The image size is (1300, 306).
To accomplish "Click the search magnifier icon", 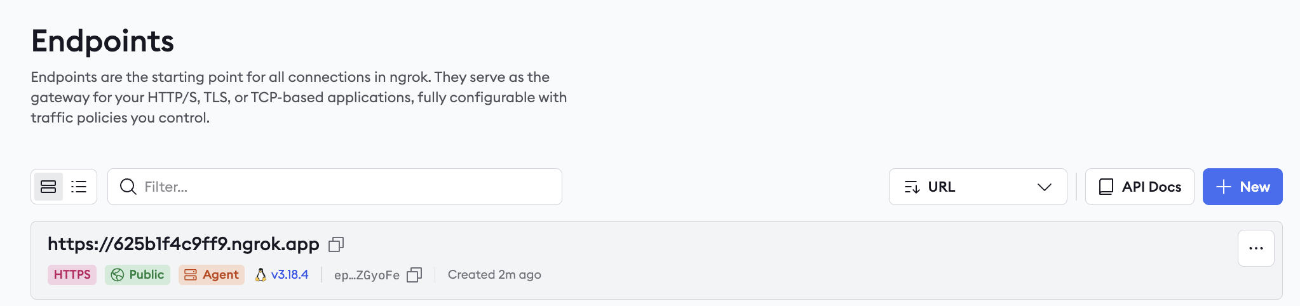I will tap(128, 187).
